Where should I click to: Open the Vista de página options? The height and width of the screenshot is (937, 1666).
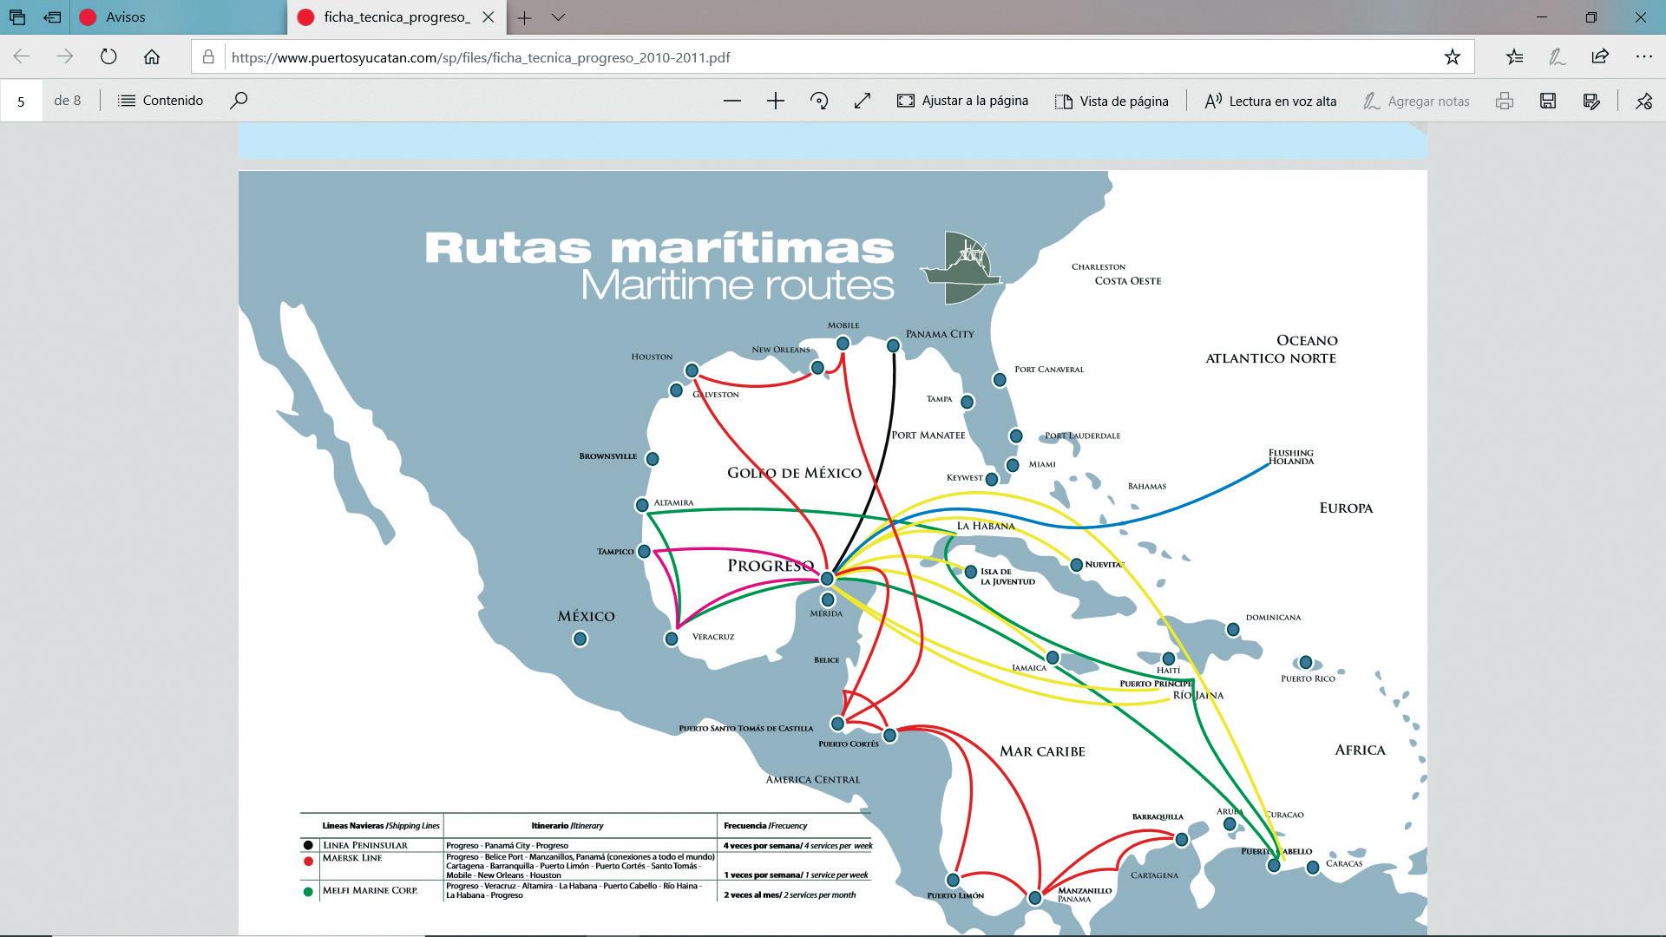pos(1112,101)
